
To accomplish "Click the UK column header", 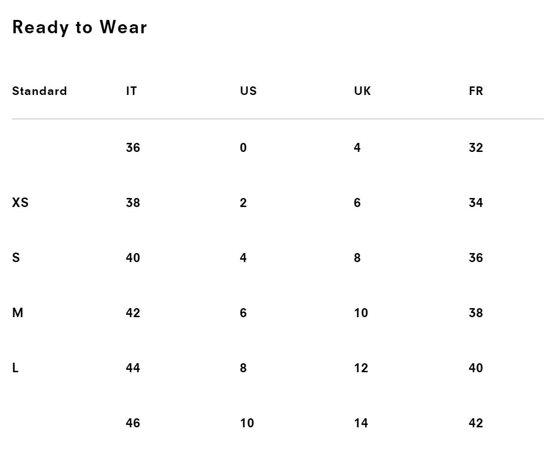I will (x=362, y=91).
